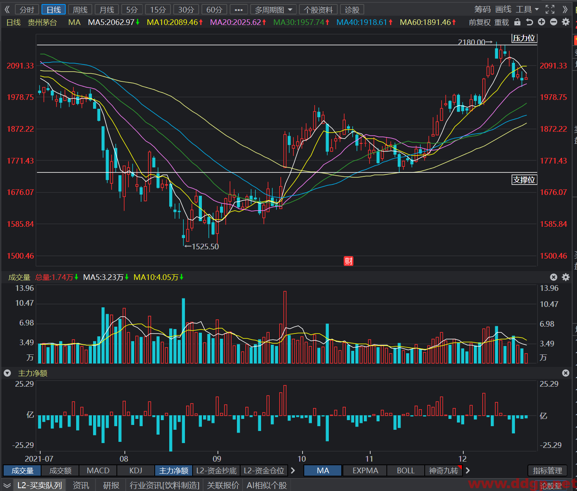Click the red 财 marker icon

point(349,261)
